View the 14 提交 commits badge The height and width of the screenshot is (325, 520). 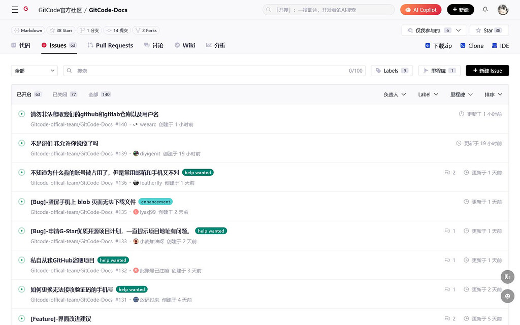click(117, 30)
